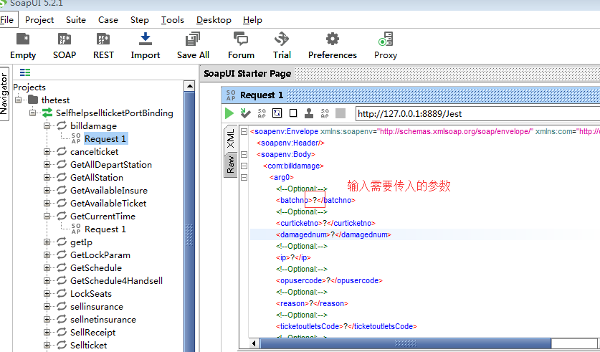
Task: Click the grey disabled square request button
Action: tap(341, 113)
